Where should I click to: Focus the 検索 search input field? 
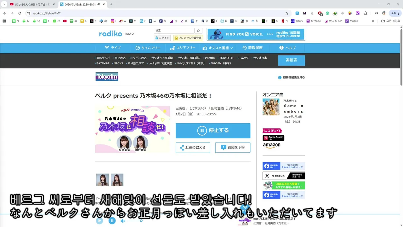(x=174, y=31)
